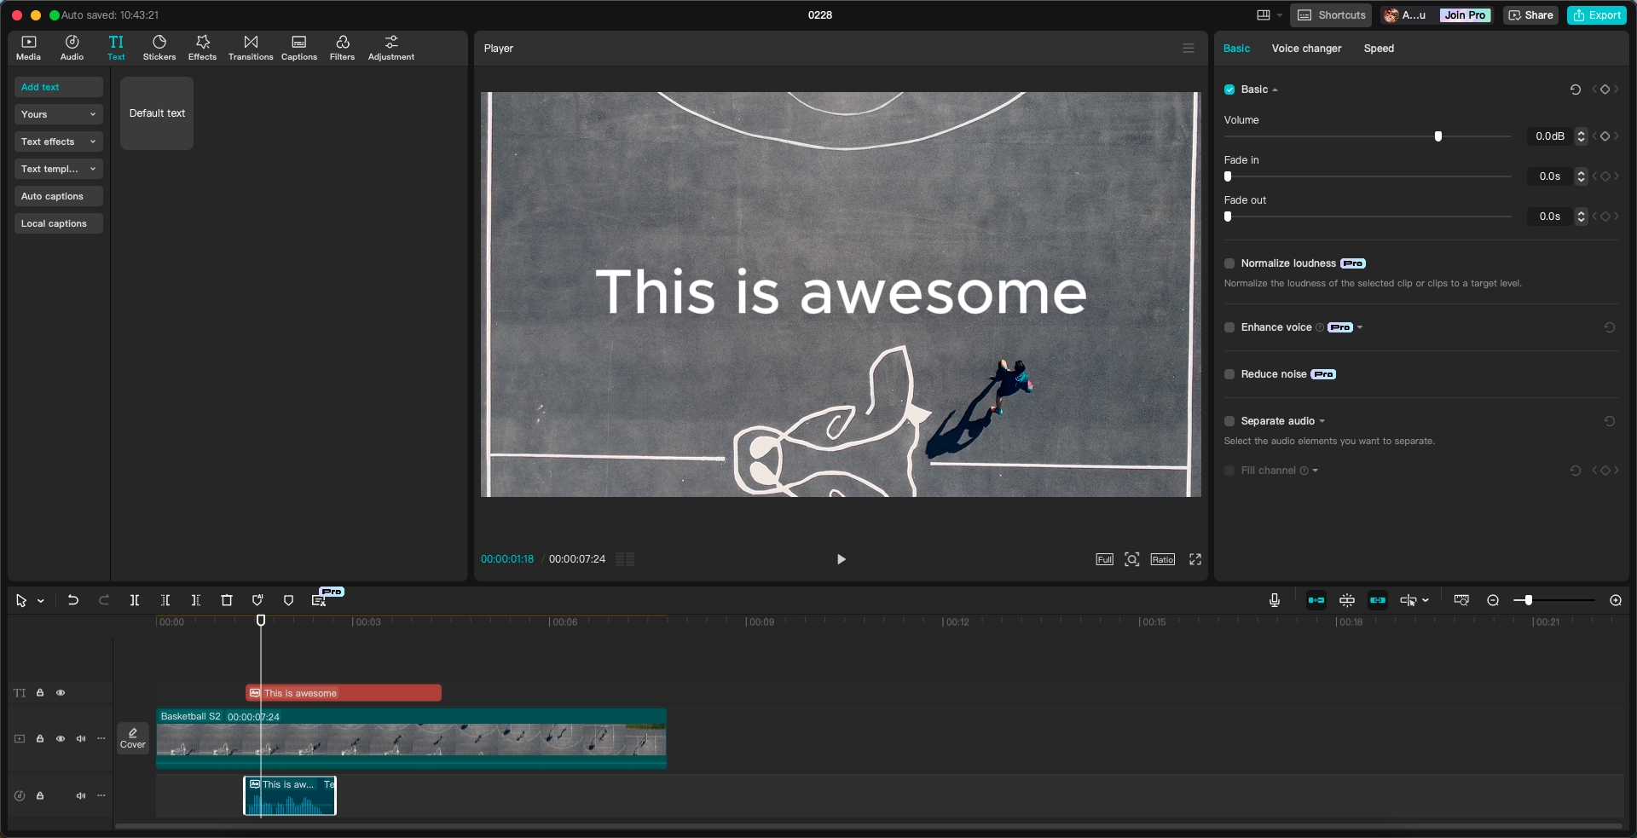Click the layout switcher icon in title bar

click(x=1264, y=15)
